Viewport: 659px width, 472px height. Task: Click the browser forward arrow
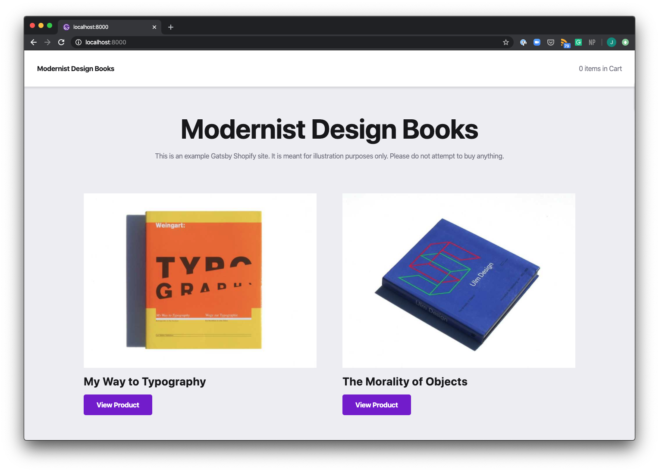point(47,42)
